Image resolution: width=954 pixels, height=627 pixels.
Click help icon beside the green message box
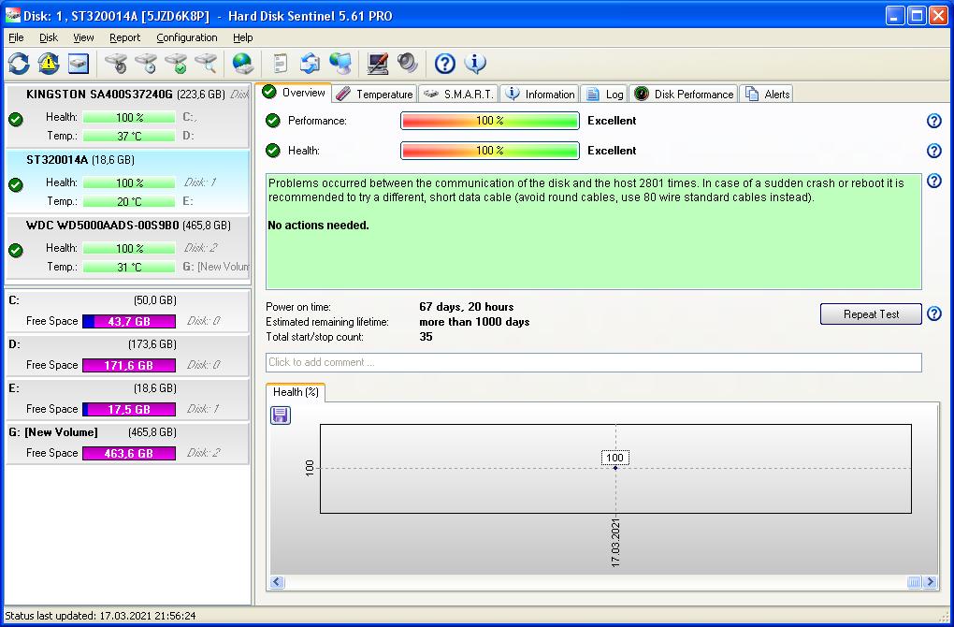[x=934, y=181]
